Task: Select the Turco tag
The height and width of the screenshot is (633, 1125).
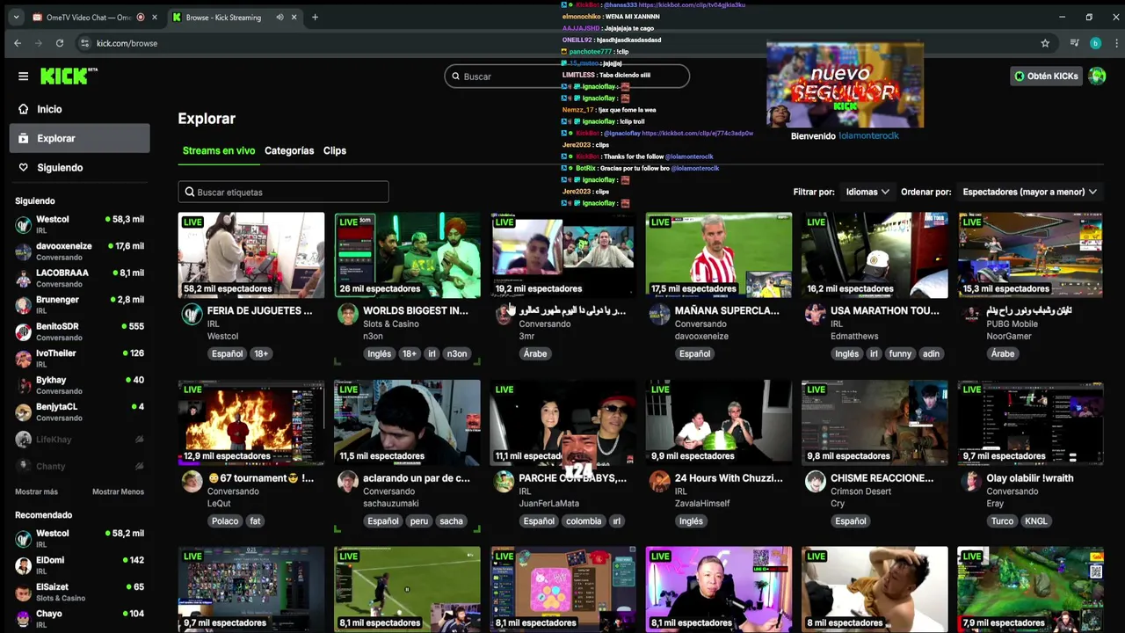Action: [x=1002, y=520]
